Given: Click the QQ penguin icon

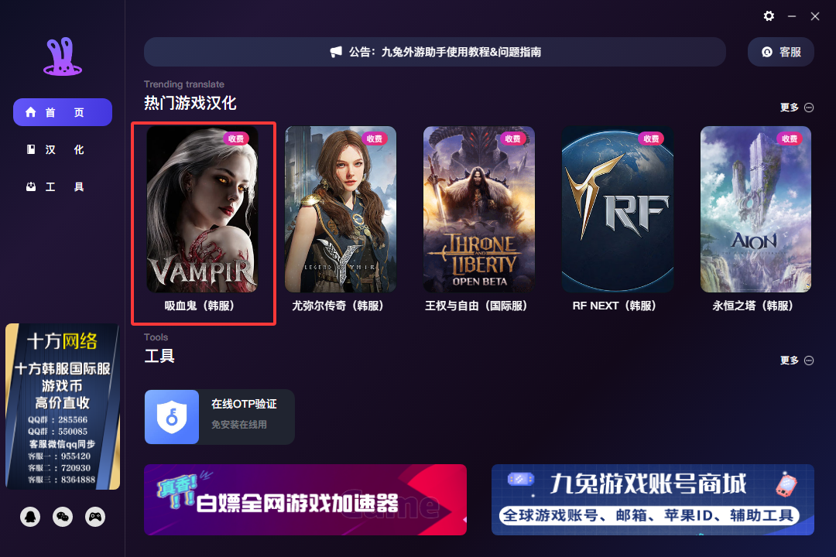Looking at the screenshot, I should coord(30,517).
